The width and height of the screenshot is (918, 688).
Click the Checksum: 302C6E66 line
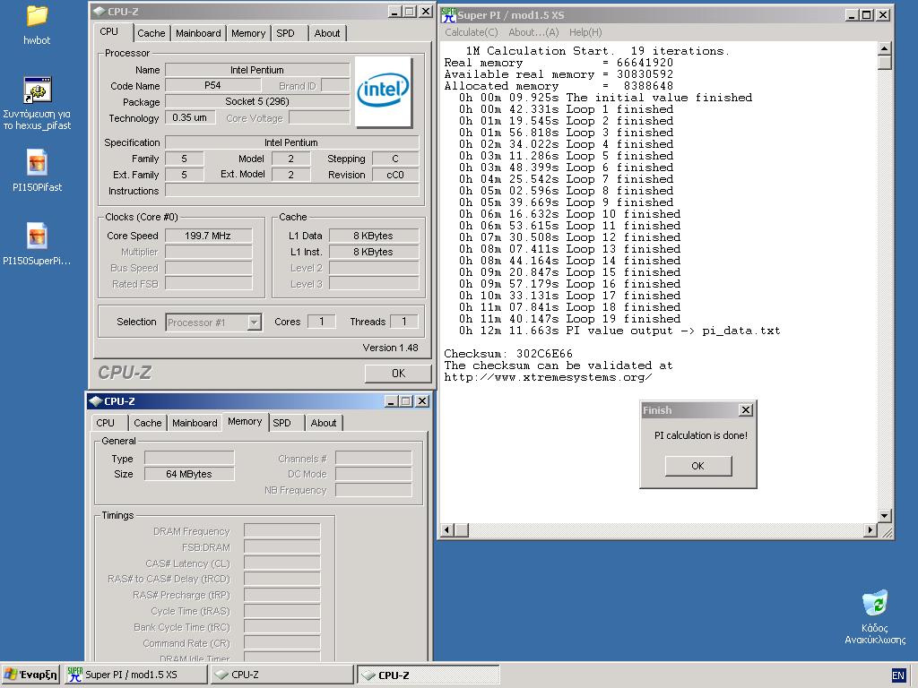coord(508,354)
